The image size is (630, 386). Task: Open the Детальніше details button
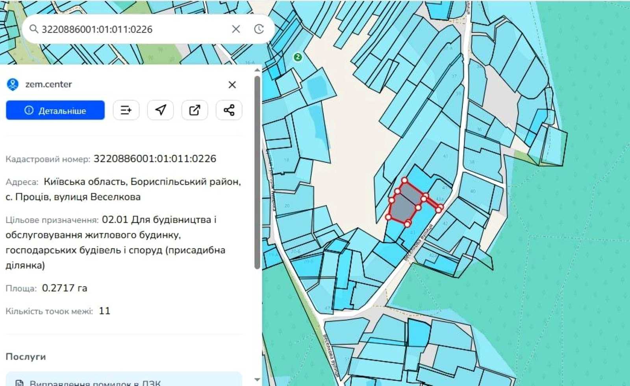(55, 110)
